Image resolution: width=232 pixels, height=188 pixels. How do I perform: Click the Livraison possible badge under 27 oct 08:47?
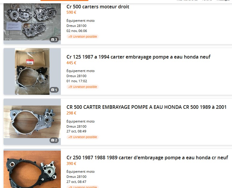(x=82, y=187)
